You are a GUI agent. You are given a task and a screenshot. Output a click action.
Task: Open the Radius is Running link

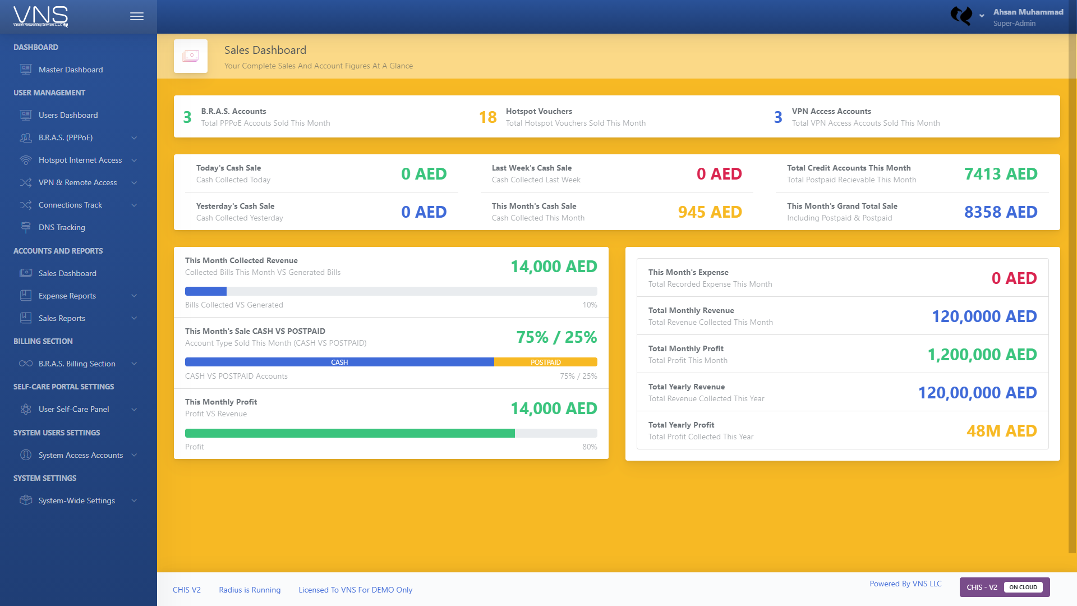click(250, 590)
